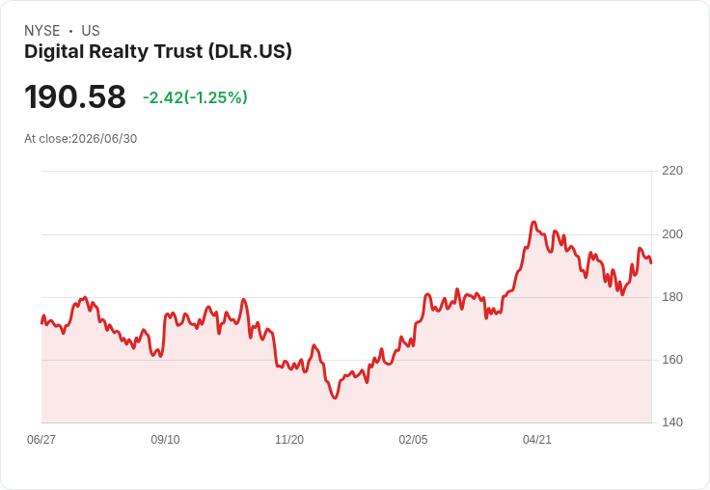The width and height of the screenshot is (710, 490).
Task: Click the chart's lowest trough below 150
Action: [x=335, y=397]
